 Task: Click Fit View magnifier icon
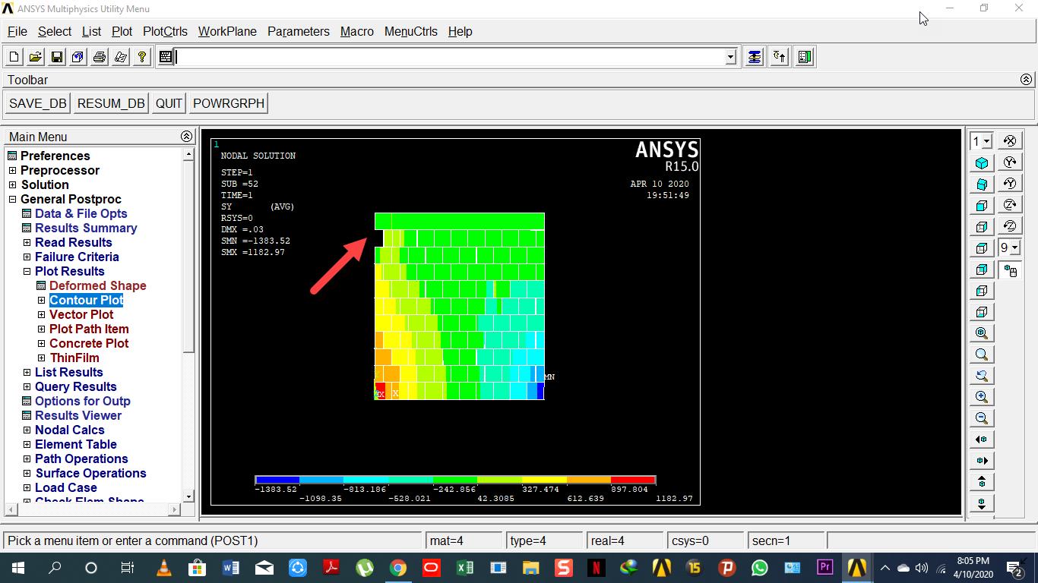click(x=982, y=333)
